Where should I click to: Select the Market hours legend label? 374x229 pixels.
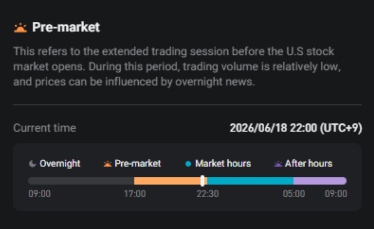tap(223, 164)
